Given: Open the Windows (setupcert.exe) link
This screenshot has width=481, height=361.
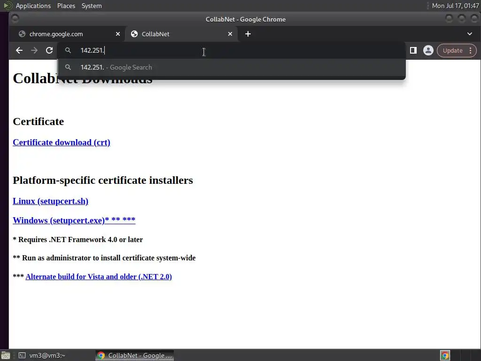Looking at the screenshot, I should [74, 220].
